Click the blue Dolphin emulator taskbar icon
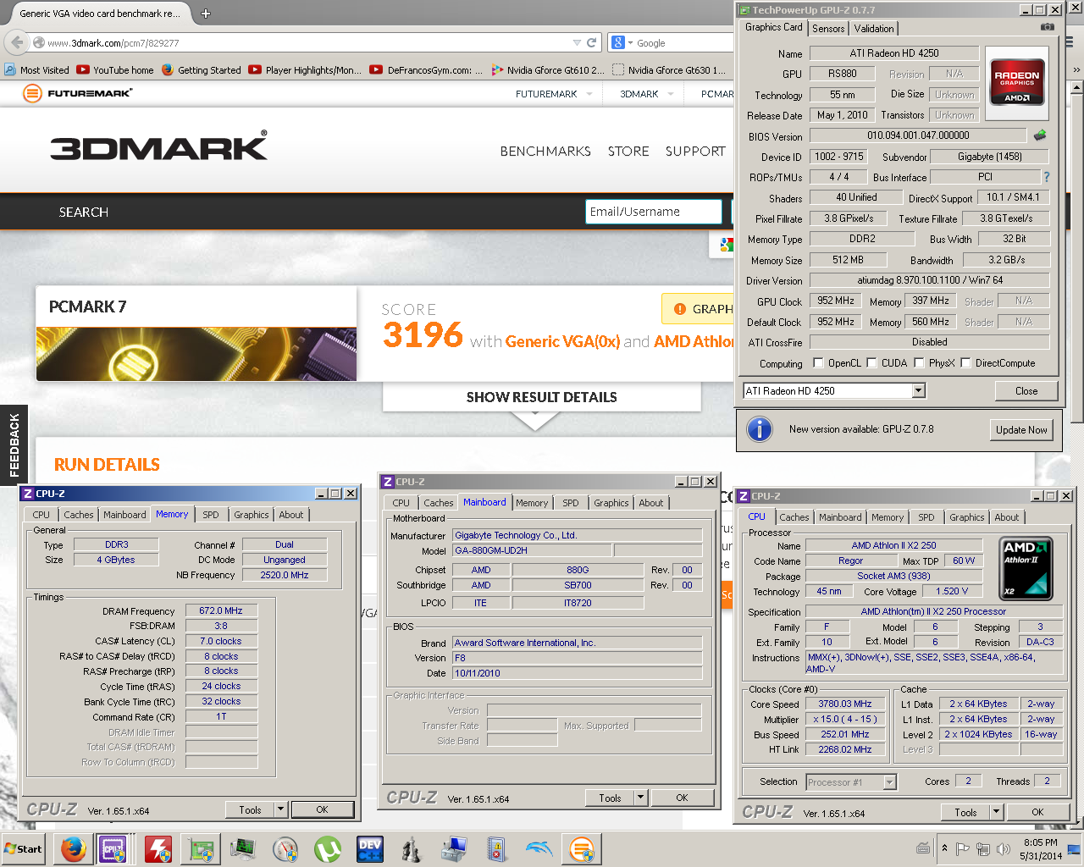The image size is (1084, 867). [539, 849]
